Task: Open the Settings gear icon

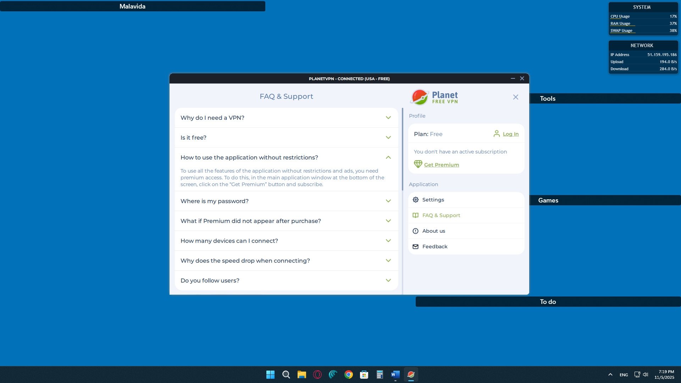Action: pos(415,199)
